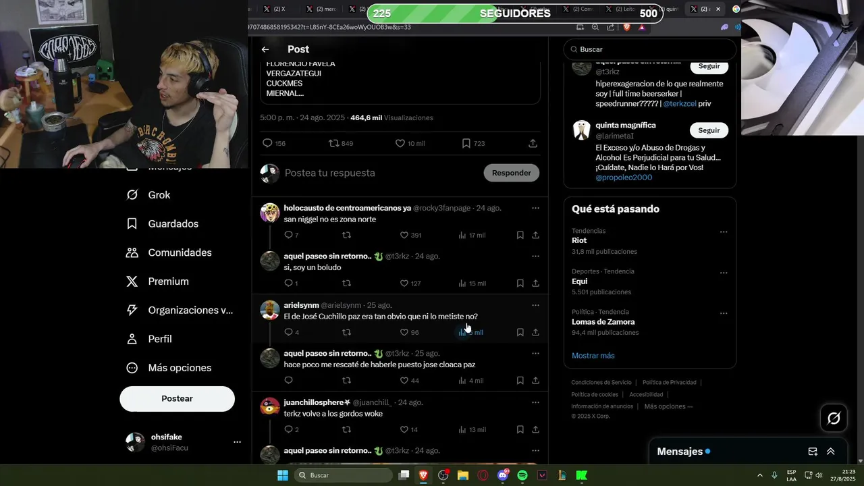Click the zoom magnifier in address bar
Screen dimensions: 864x486
pos(595,27)
